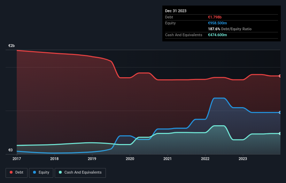Image resolution: width=286 pixels, height=183 pixels.
Task: Select the red Debt end-point marker
Action: coord(280,76)
